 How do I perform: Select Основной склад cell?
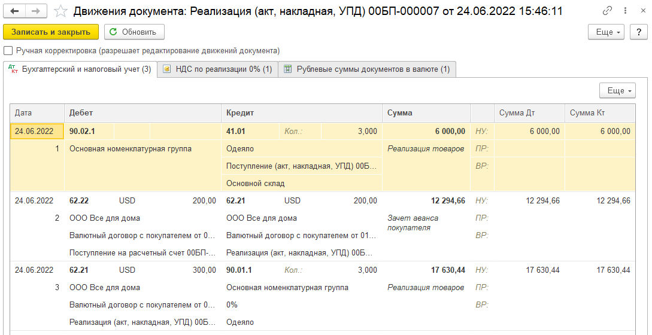click(302, 183)
